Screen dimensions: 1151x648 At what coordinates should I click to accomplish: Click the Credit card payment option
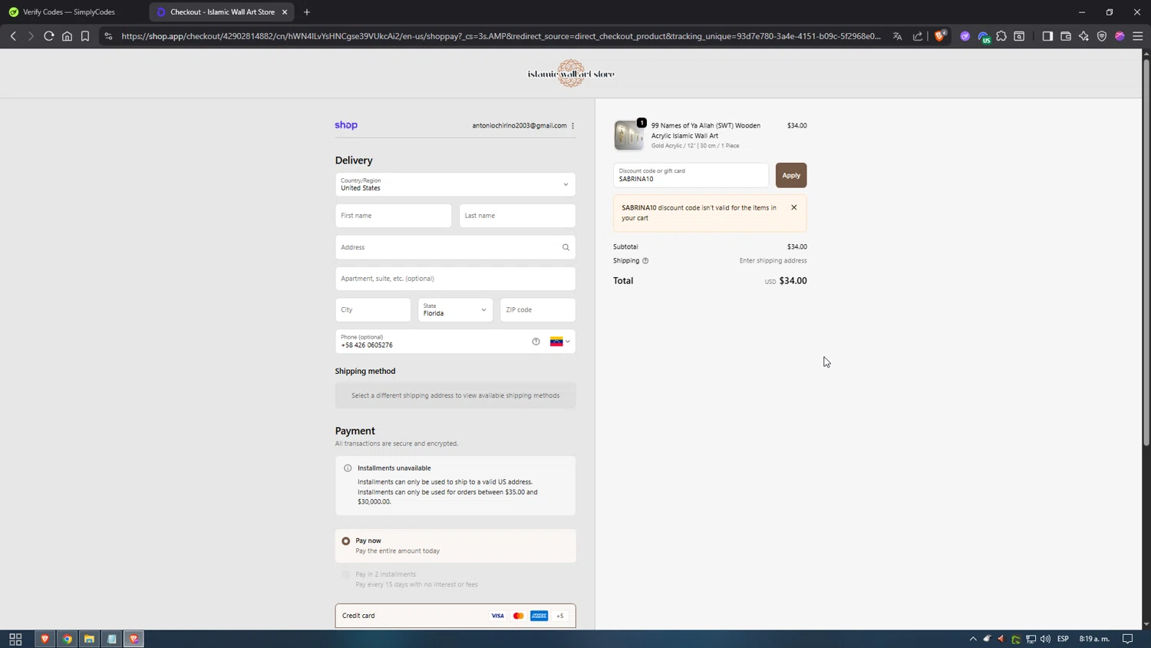pos(455,616)
